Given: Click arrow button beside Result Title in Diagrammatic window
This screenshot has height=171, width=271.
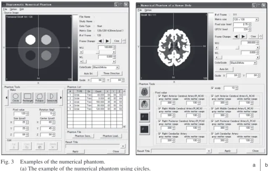Looking at the screenshot, I should click(x=123, y=146).
